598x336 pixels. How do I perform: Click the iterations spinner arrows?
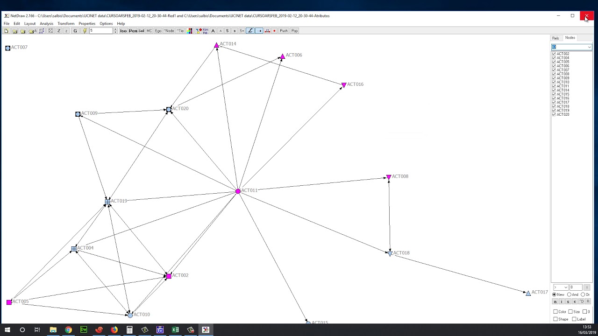coord(115,31)
